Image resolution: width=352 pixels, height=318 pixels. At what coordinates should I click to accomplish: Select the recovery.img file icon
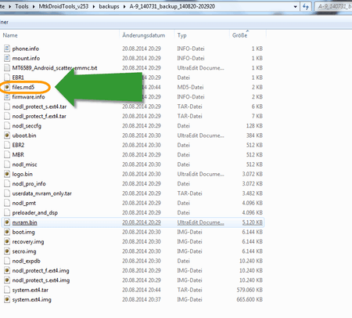[x=7, y=241]
